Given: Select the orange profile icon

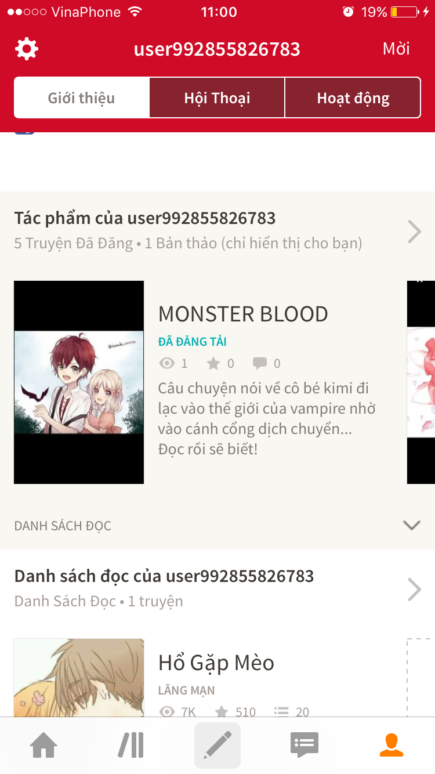Looking at the screenshot, I should click(x=391, y=746).
